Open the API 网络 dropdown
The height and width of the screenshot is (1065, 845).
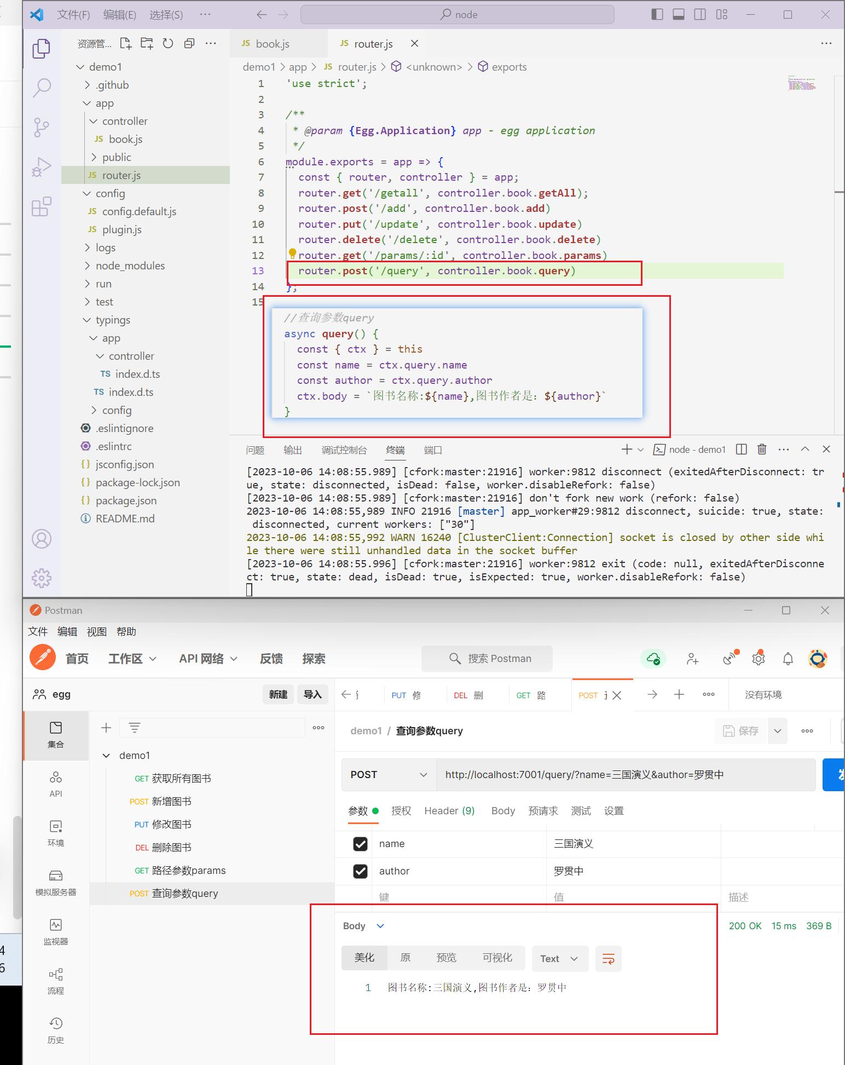point(209,659)
